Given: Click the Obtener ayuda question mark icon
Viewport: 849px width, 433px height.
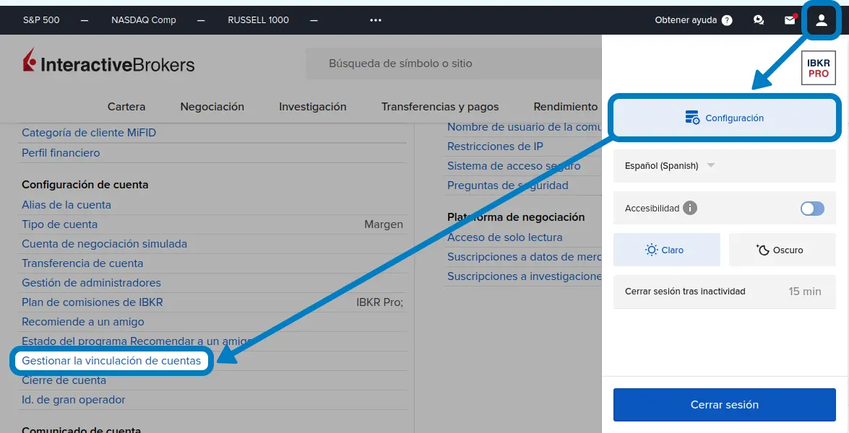Looking at the screenshot, I should (727, 19).
